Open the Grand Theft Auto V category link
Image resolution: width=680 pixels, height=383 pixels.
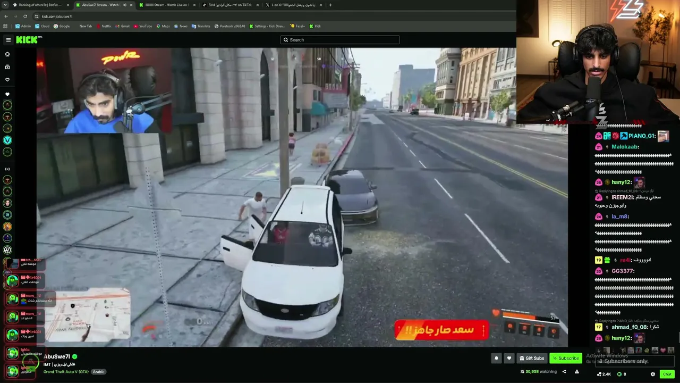66,372
